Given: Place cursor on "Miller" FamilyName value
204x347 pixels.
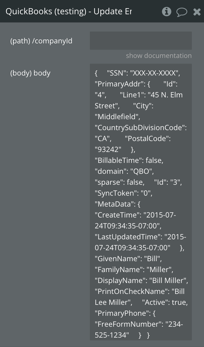Looking at the screenshot, I should coord(160,270).
